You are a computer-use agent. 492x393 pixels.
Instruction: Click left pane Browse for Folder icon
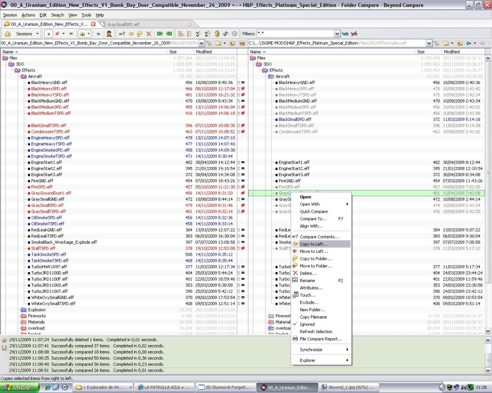click(218, 43)
